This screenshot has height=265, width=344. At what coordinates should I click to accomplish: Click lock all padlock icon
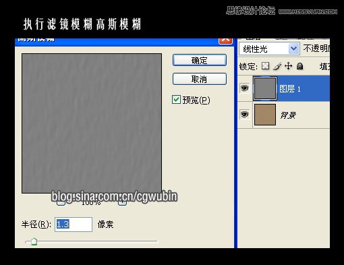pyautogui.click(x=299, y=66)
